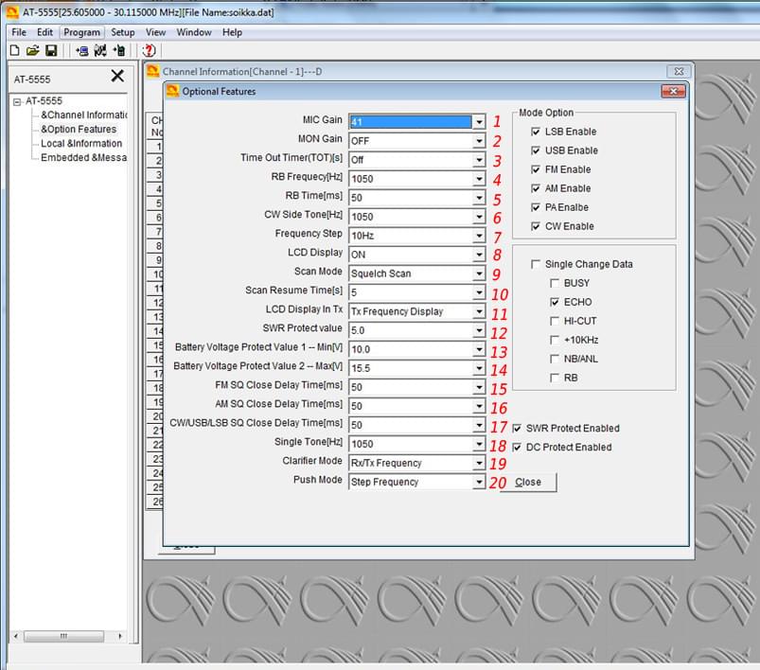The image size is (760, 670).
Task: Check the +10KHz checkbox
Action: [x=555, y=340]
